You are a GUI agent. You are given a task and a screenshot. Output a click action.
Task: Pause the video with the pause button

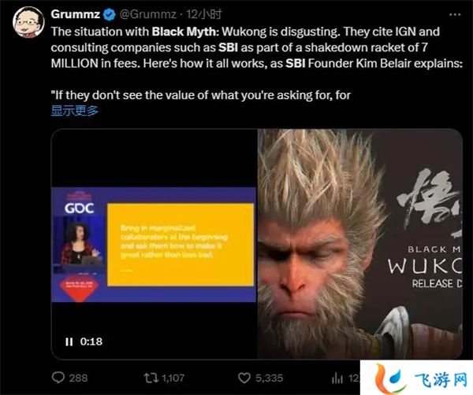(69, 341)
